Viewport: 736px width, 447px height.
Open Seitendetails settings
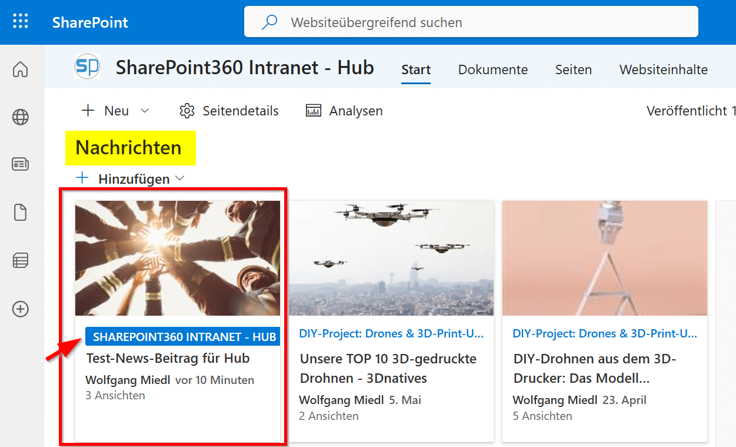point(229,110)
